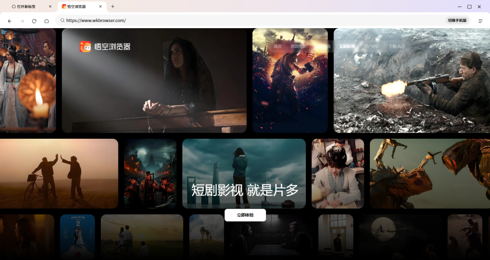Open 用户评价 navigation item
The width and height of the screenshot is (490, 260).
coord(372,47)
